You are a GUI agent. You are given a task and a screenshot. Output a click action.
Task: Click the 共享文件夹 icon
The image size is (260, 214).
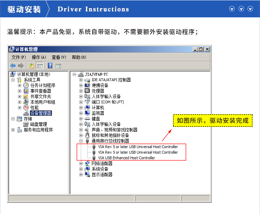click(x=26, y=96)
